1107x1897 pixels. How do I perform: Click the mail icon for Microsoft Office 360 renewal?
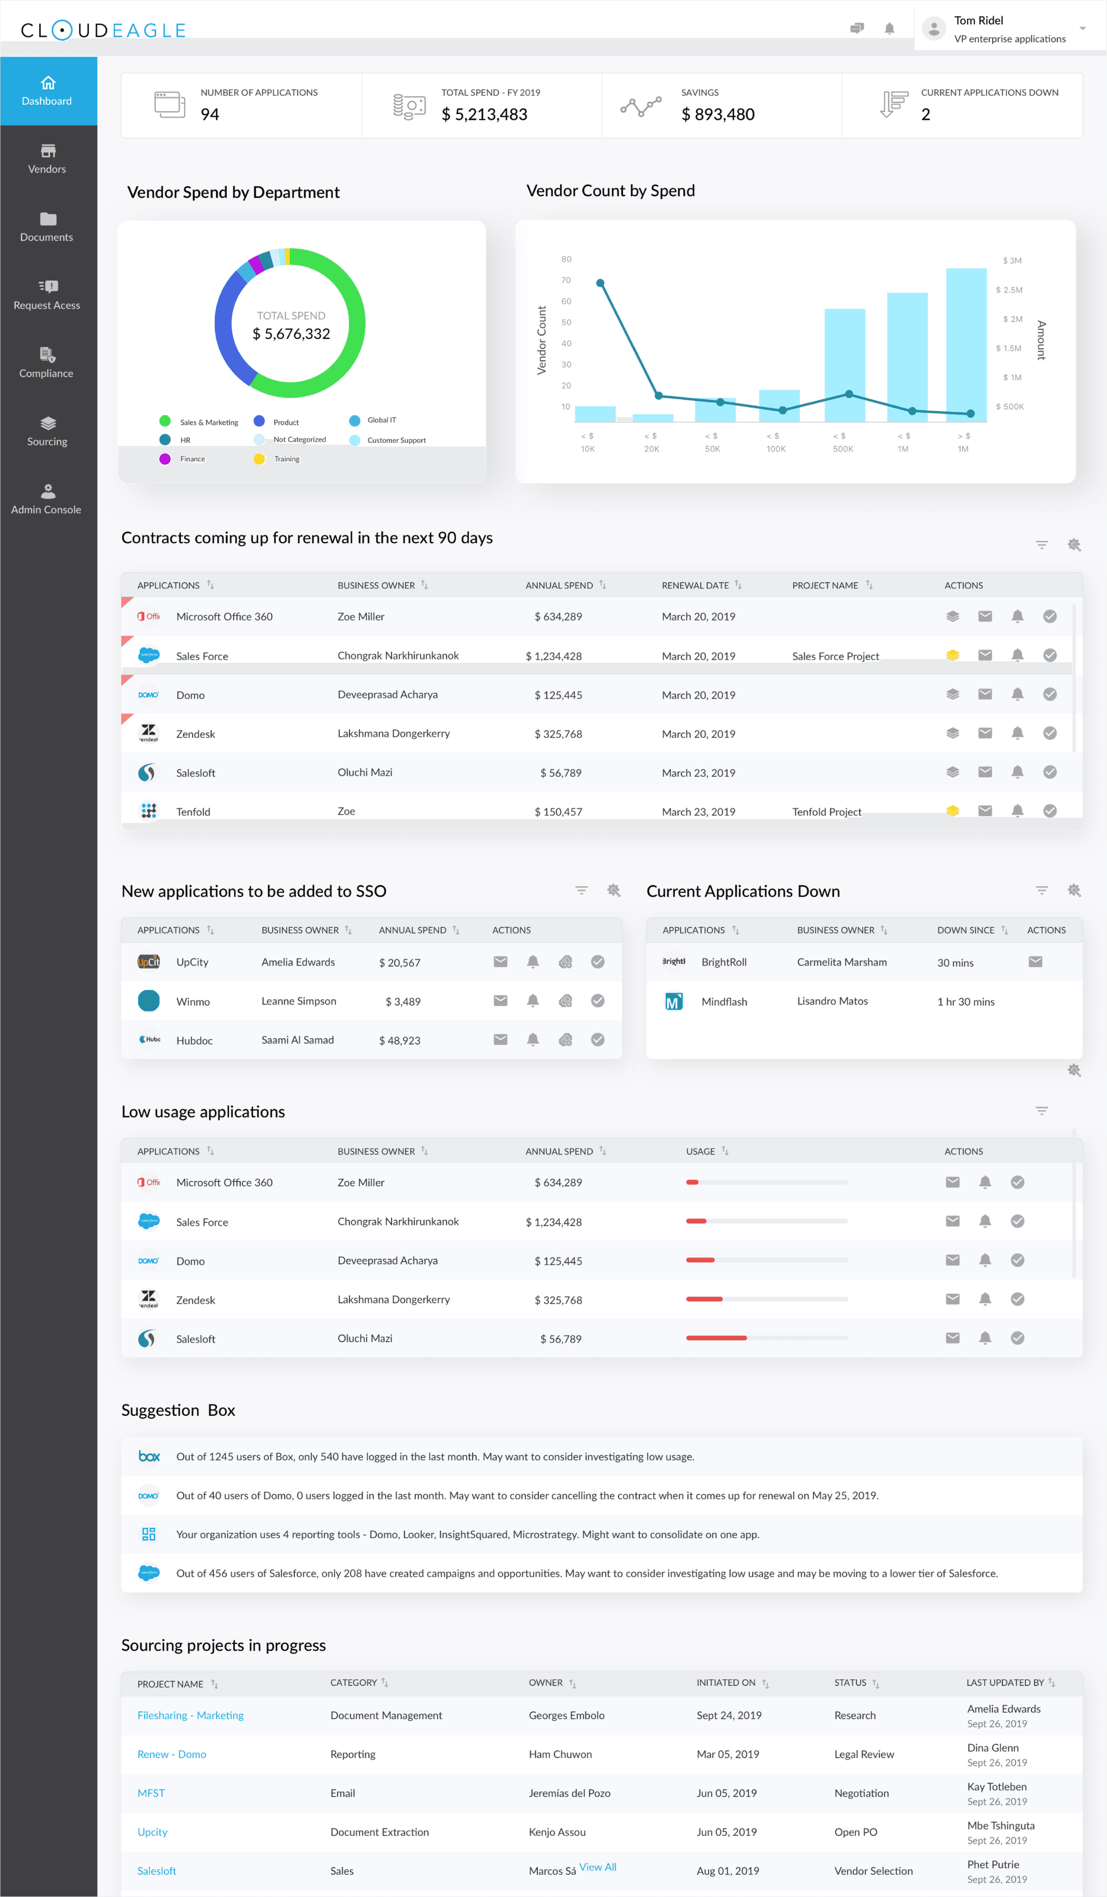[984, 616]
